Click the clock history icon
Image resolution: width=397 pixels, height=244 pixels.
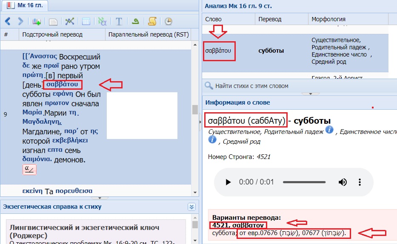[169, 21]
